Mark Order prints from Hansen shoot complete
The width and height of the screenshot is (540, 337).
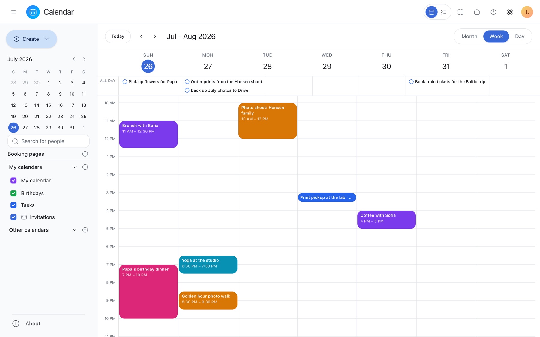187,82
